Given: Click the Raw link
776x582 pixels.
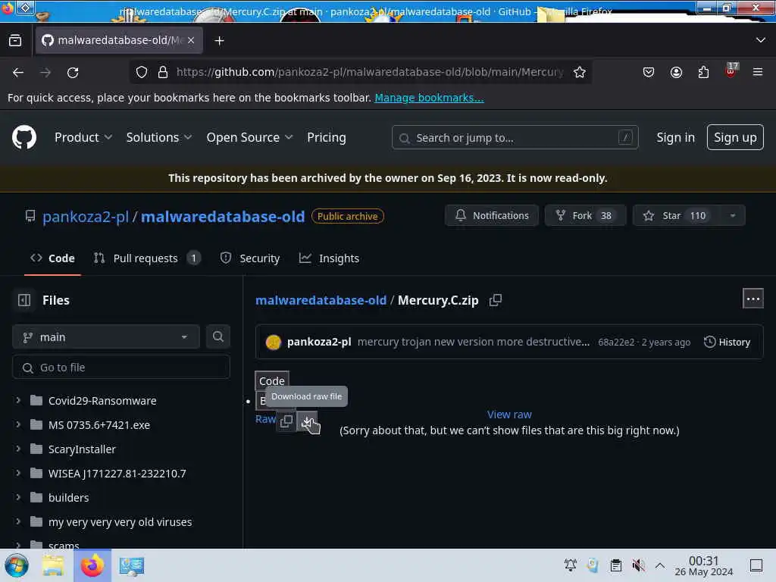Looking at the screenshot, I should (264, 418).
